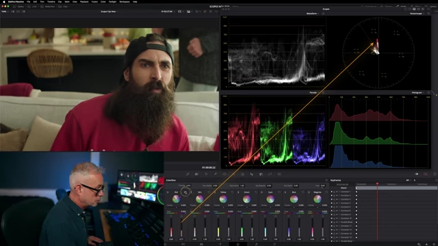The image size is (438, 246).
Task: Toggle the LUTs panel button
Action: point(33,6)
